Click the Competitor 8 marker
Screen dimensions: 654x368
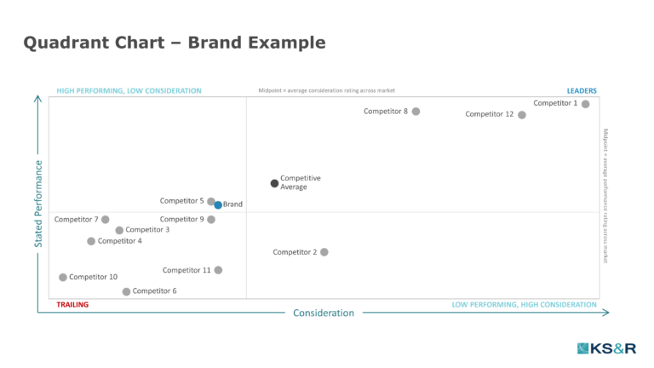click(416, 112)
